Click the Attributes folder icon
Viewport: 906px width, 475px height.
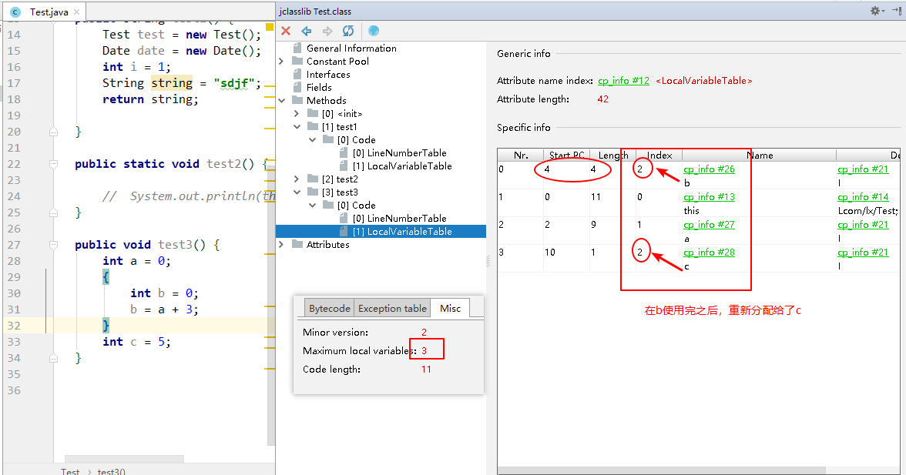[x=297, y=244]
